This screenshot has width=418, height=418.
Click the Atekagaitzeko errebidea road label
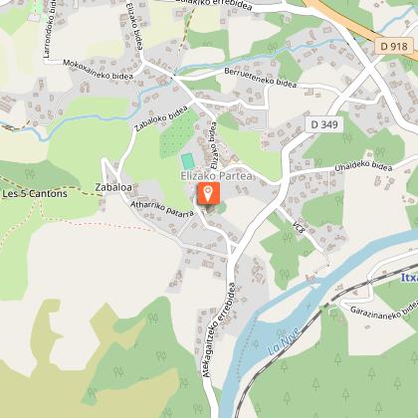pos(220,329)
